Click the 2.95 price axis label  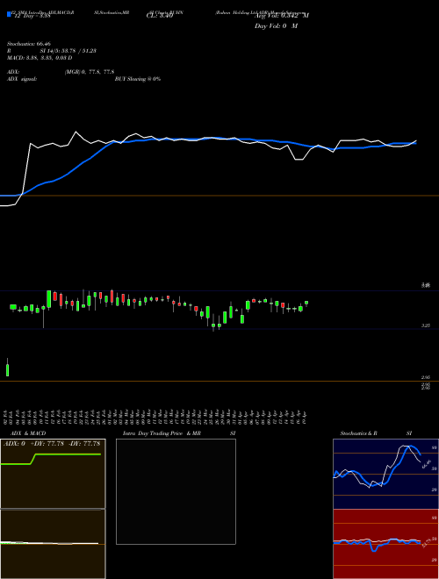click(425, 377)
